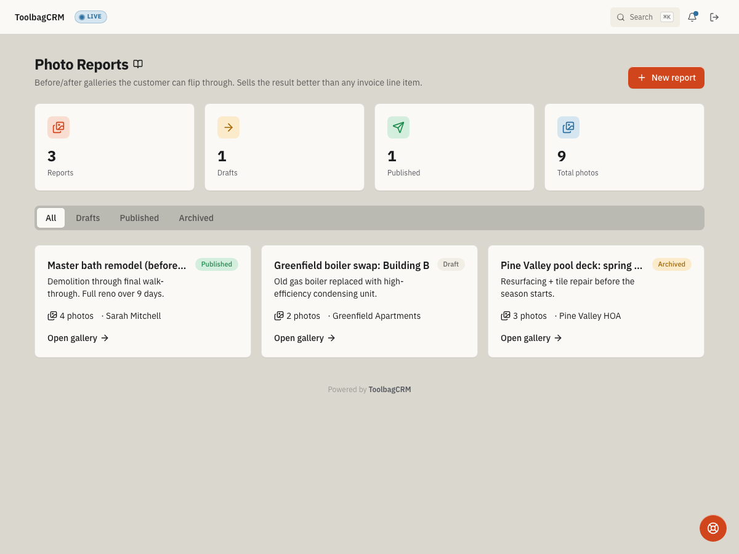Open the book icon beside Photo Reports
Image resolution: width=739 pixels, height=554 pixels.
coord(138,64)
